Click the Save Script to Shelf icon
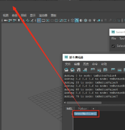This screenshot has height=130, width=125. [x=85, y=70]
